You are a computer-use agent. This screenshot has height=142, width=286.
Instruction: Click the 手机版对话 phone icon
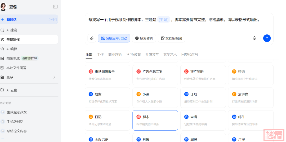[3, 122]
